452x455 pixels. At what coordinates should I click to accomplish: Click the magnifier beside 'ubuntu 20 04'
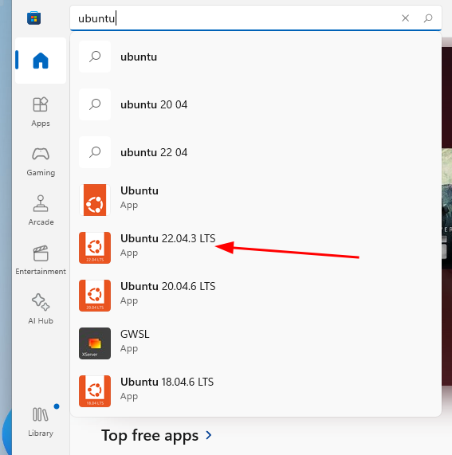(95, 104)
